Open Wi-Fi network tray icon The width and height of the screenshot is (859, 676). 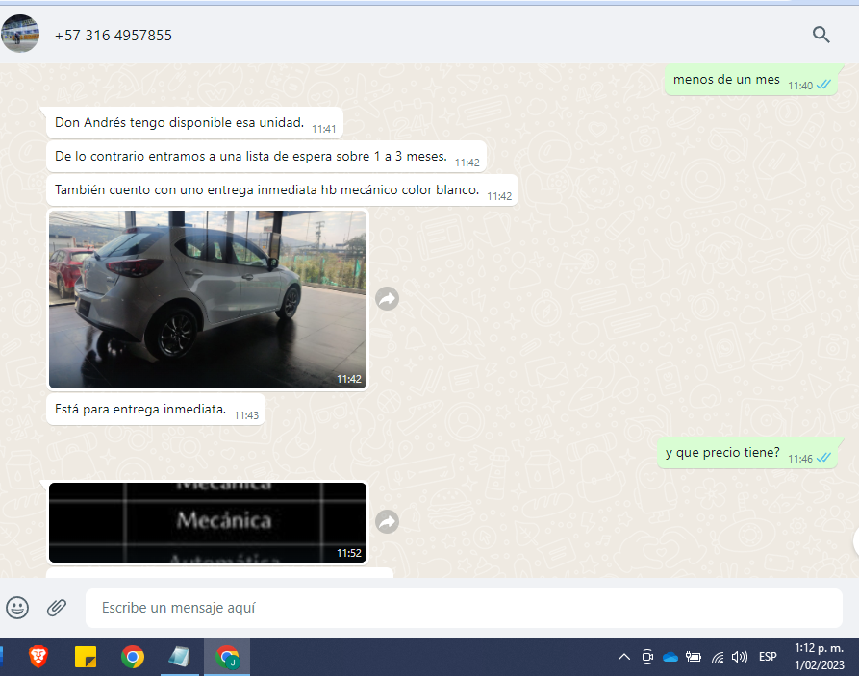[x=718, y=657]
